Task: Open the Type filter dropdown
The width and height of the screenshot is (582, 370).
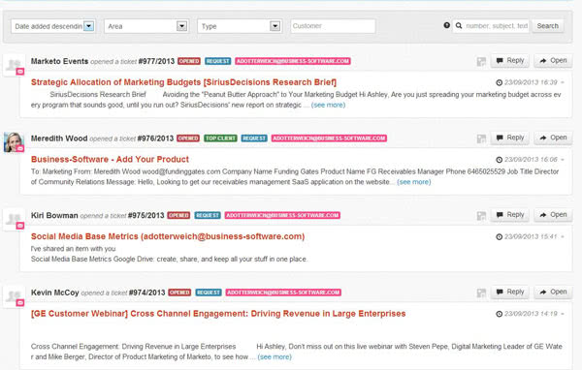Action: click(x=240, y=26)
